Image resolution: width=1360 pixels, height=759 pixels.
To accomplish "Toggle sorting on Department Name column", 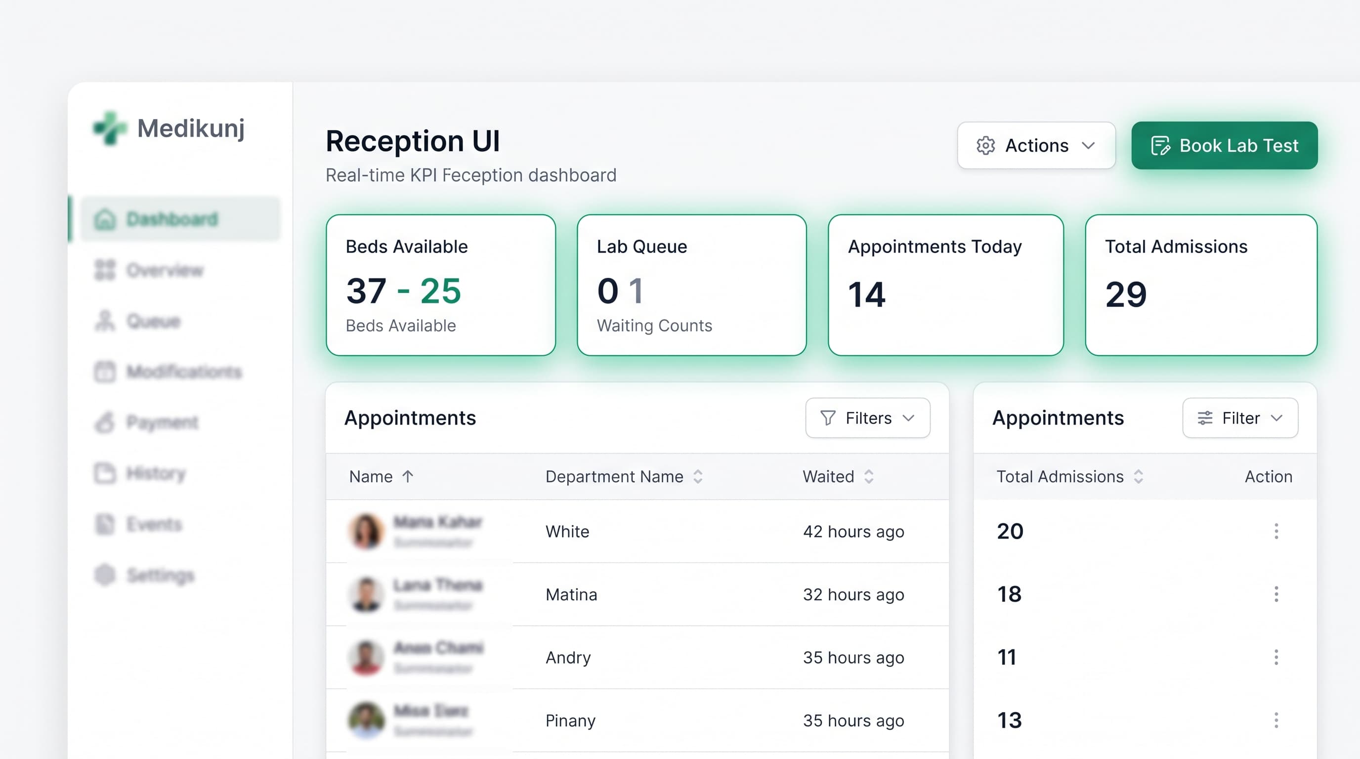I will 698,477.
